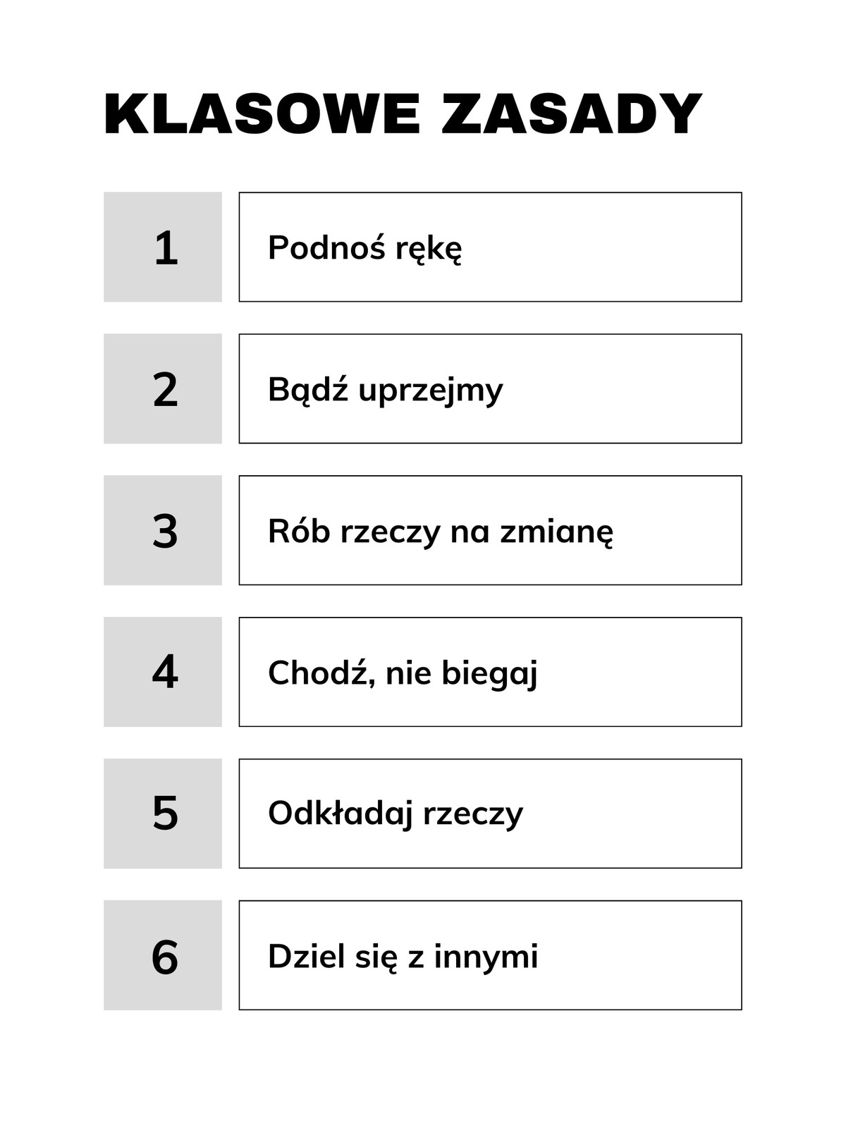Select the gray number 3 box

[x=163, y=530]
